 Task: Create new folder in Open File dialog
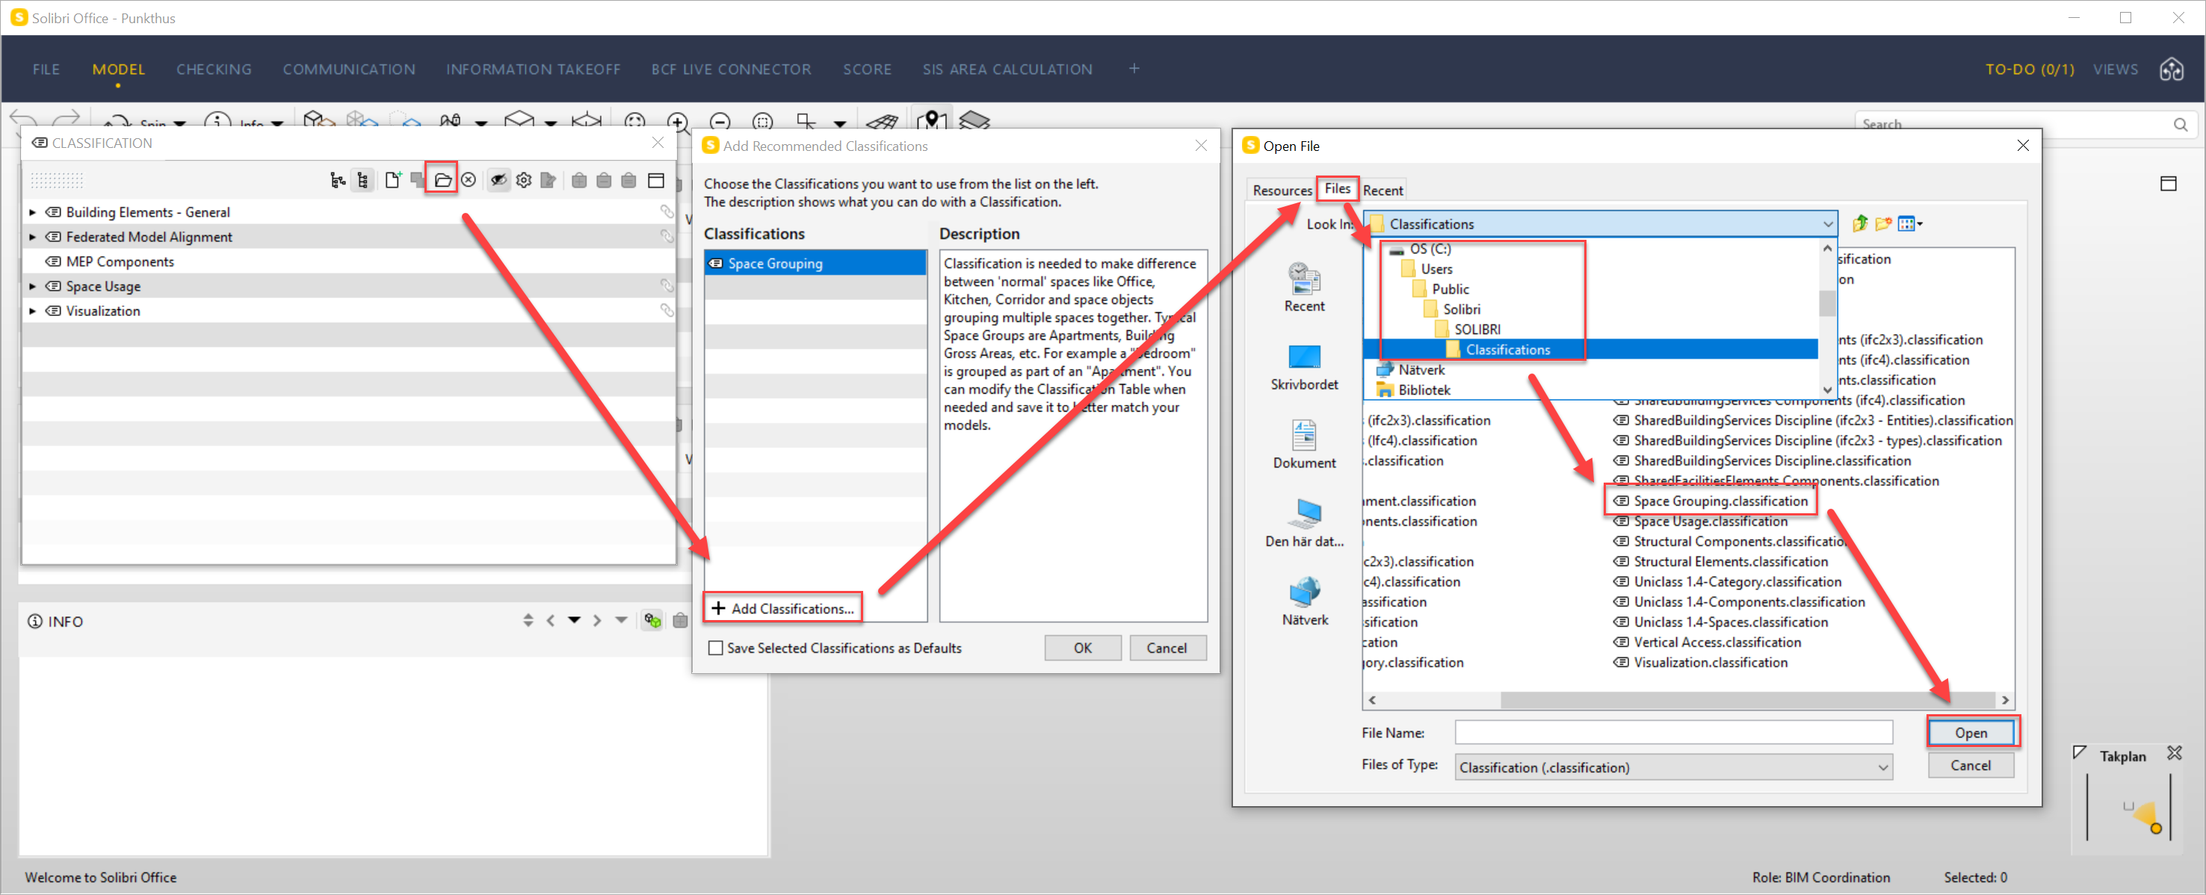[x=1882, y=223]
